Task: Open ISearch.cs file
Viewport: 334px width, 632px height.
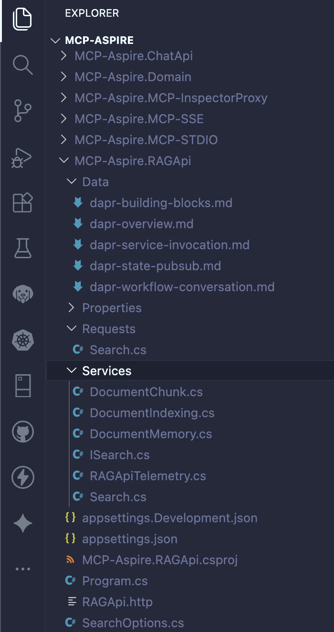Action: [x=119, y=455]
